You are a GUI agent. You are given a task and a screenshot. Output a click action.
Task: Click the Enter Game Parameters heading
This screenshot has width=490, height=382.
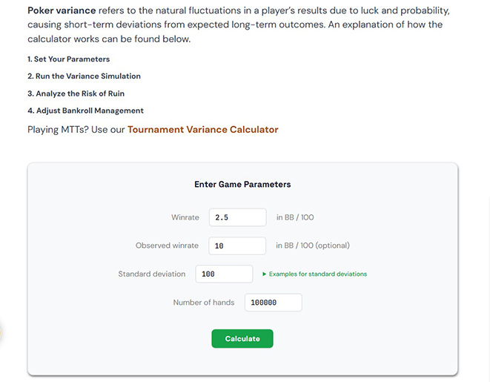point(242,184)
